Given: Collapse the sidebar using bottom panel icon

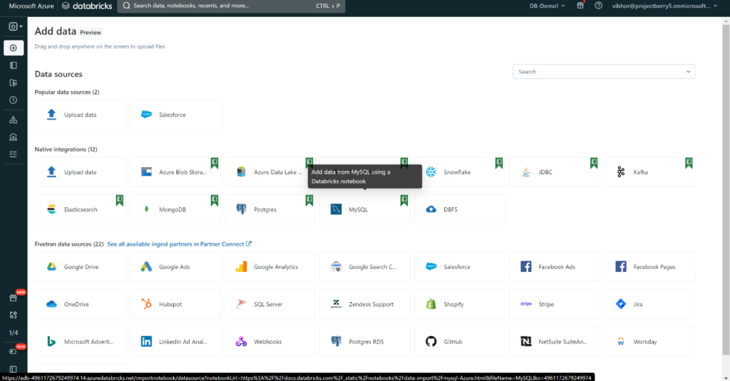Looking at the screenshot, I should click(14, 370).
